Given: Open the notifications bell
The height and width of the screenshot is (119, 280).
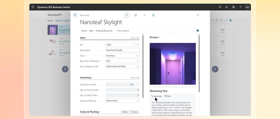Looking at the screenshot, I should 227,7.
